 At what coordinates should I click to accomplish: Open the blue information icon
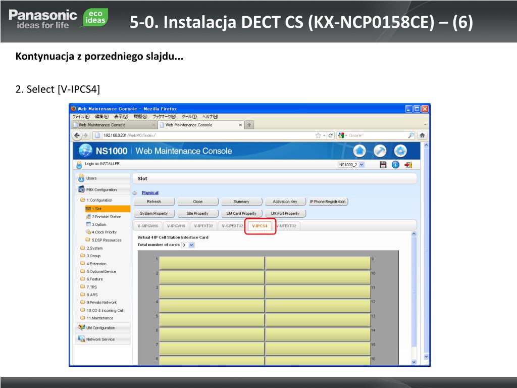click(x=395, y=165)
